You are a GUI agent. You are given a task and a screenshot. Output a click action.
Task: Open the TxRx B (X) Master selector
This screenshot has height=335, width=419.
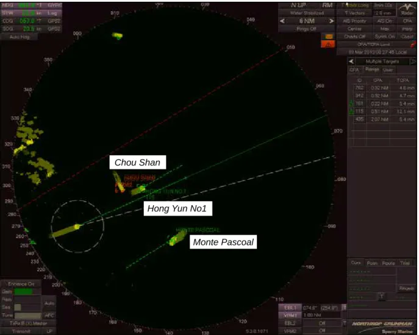(28, 323)
